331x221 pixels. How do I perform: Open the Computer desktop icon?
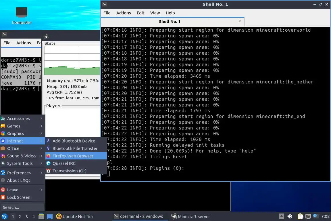[22, 16]
